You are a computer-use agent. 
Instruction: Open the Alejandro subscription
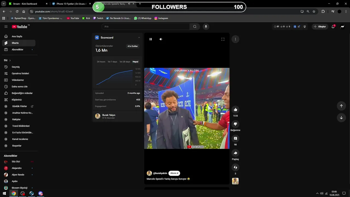click(19, 168)
